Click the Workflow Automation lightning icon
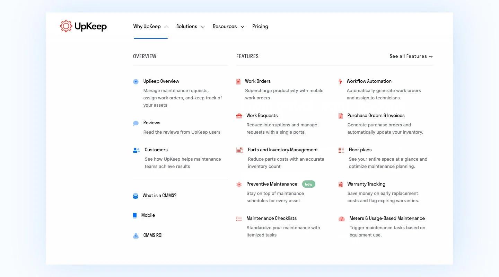The width and height of the screenshot is (499, 277). 340,81
